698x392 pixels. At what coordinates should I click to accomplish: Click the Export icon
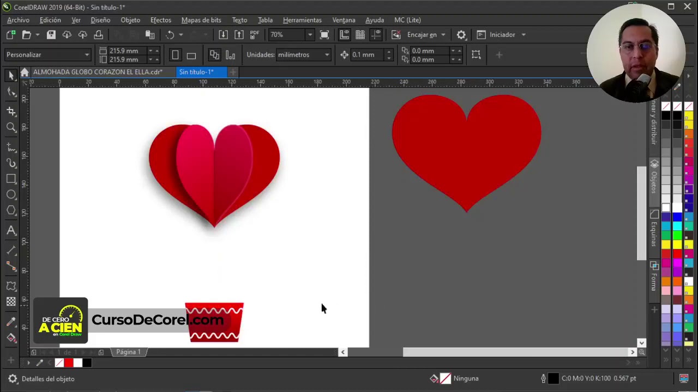coord(239,35)
